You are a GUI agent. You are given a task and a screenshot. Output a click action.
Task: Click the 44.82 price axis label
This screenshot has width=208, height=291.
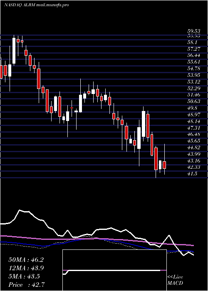(194, 147)
